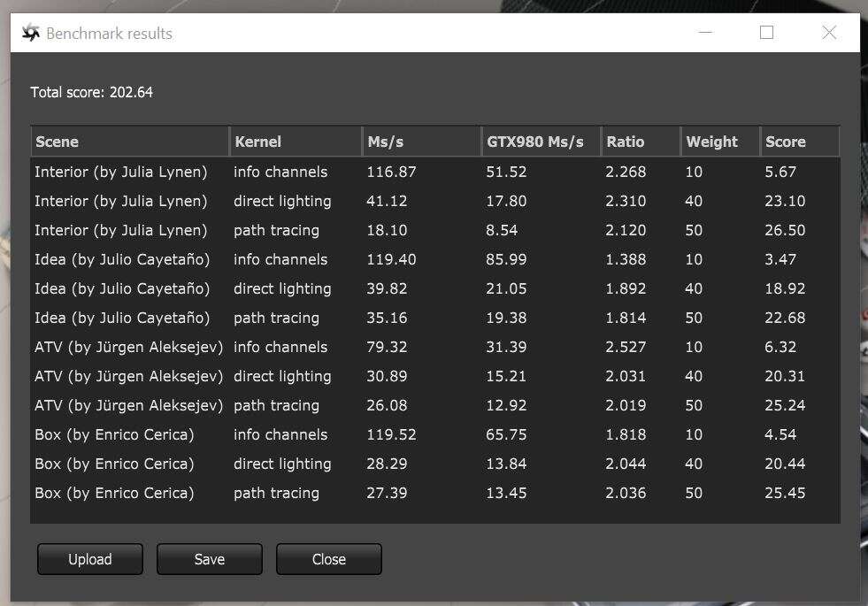Minimize the Benchmark results window
This screenshot has width=868, height=606.
point(705,33)
